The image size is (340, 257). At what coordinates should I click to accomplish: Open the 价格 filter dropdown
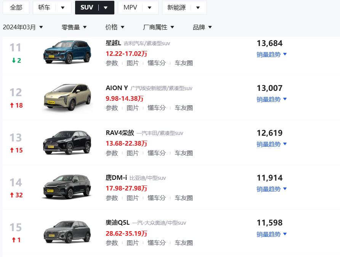[x=115, y=27]
